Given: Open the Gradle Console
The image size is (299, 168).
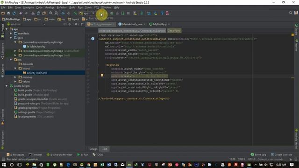Looking at the screenshot, I should tap(281, 154).
